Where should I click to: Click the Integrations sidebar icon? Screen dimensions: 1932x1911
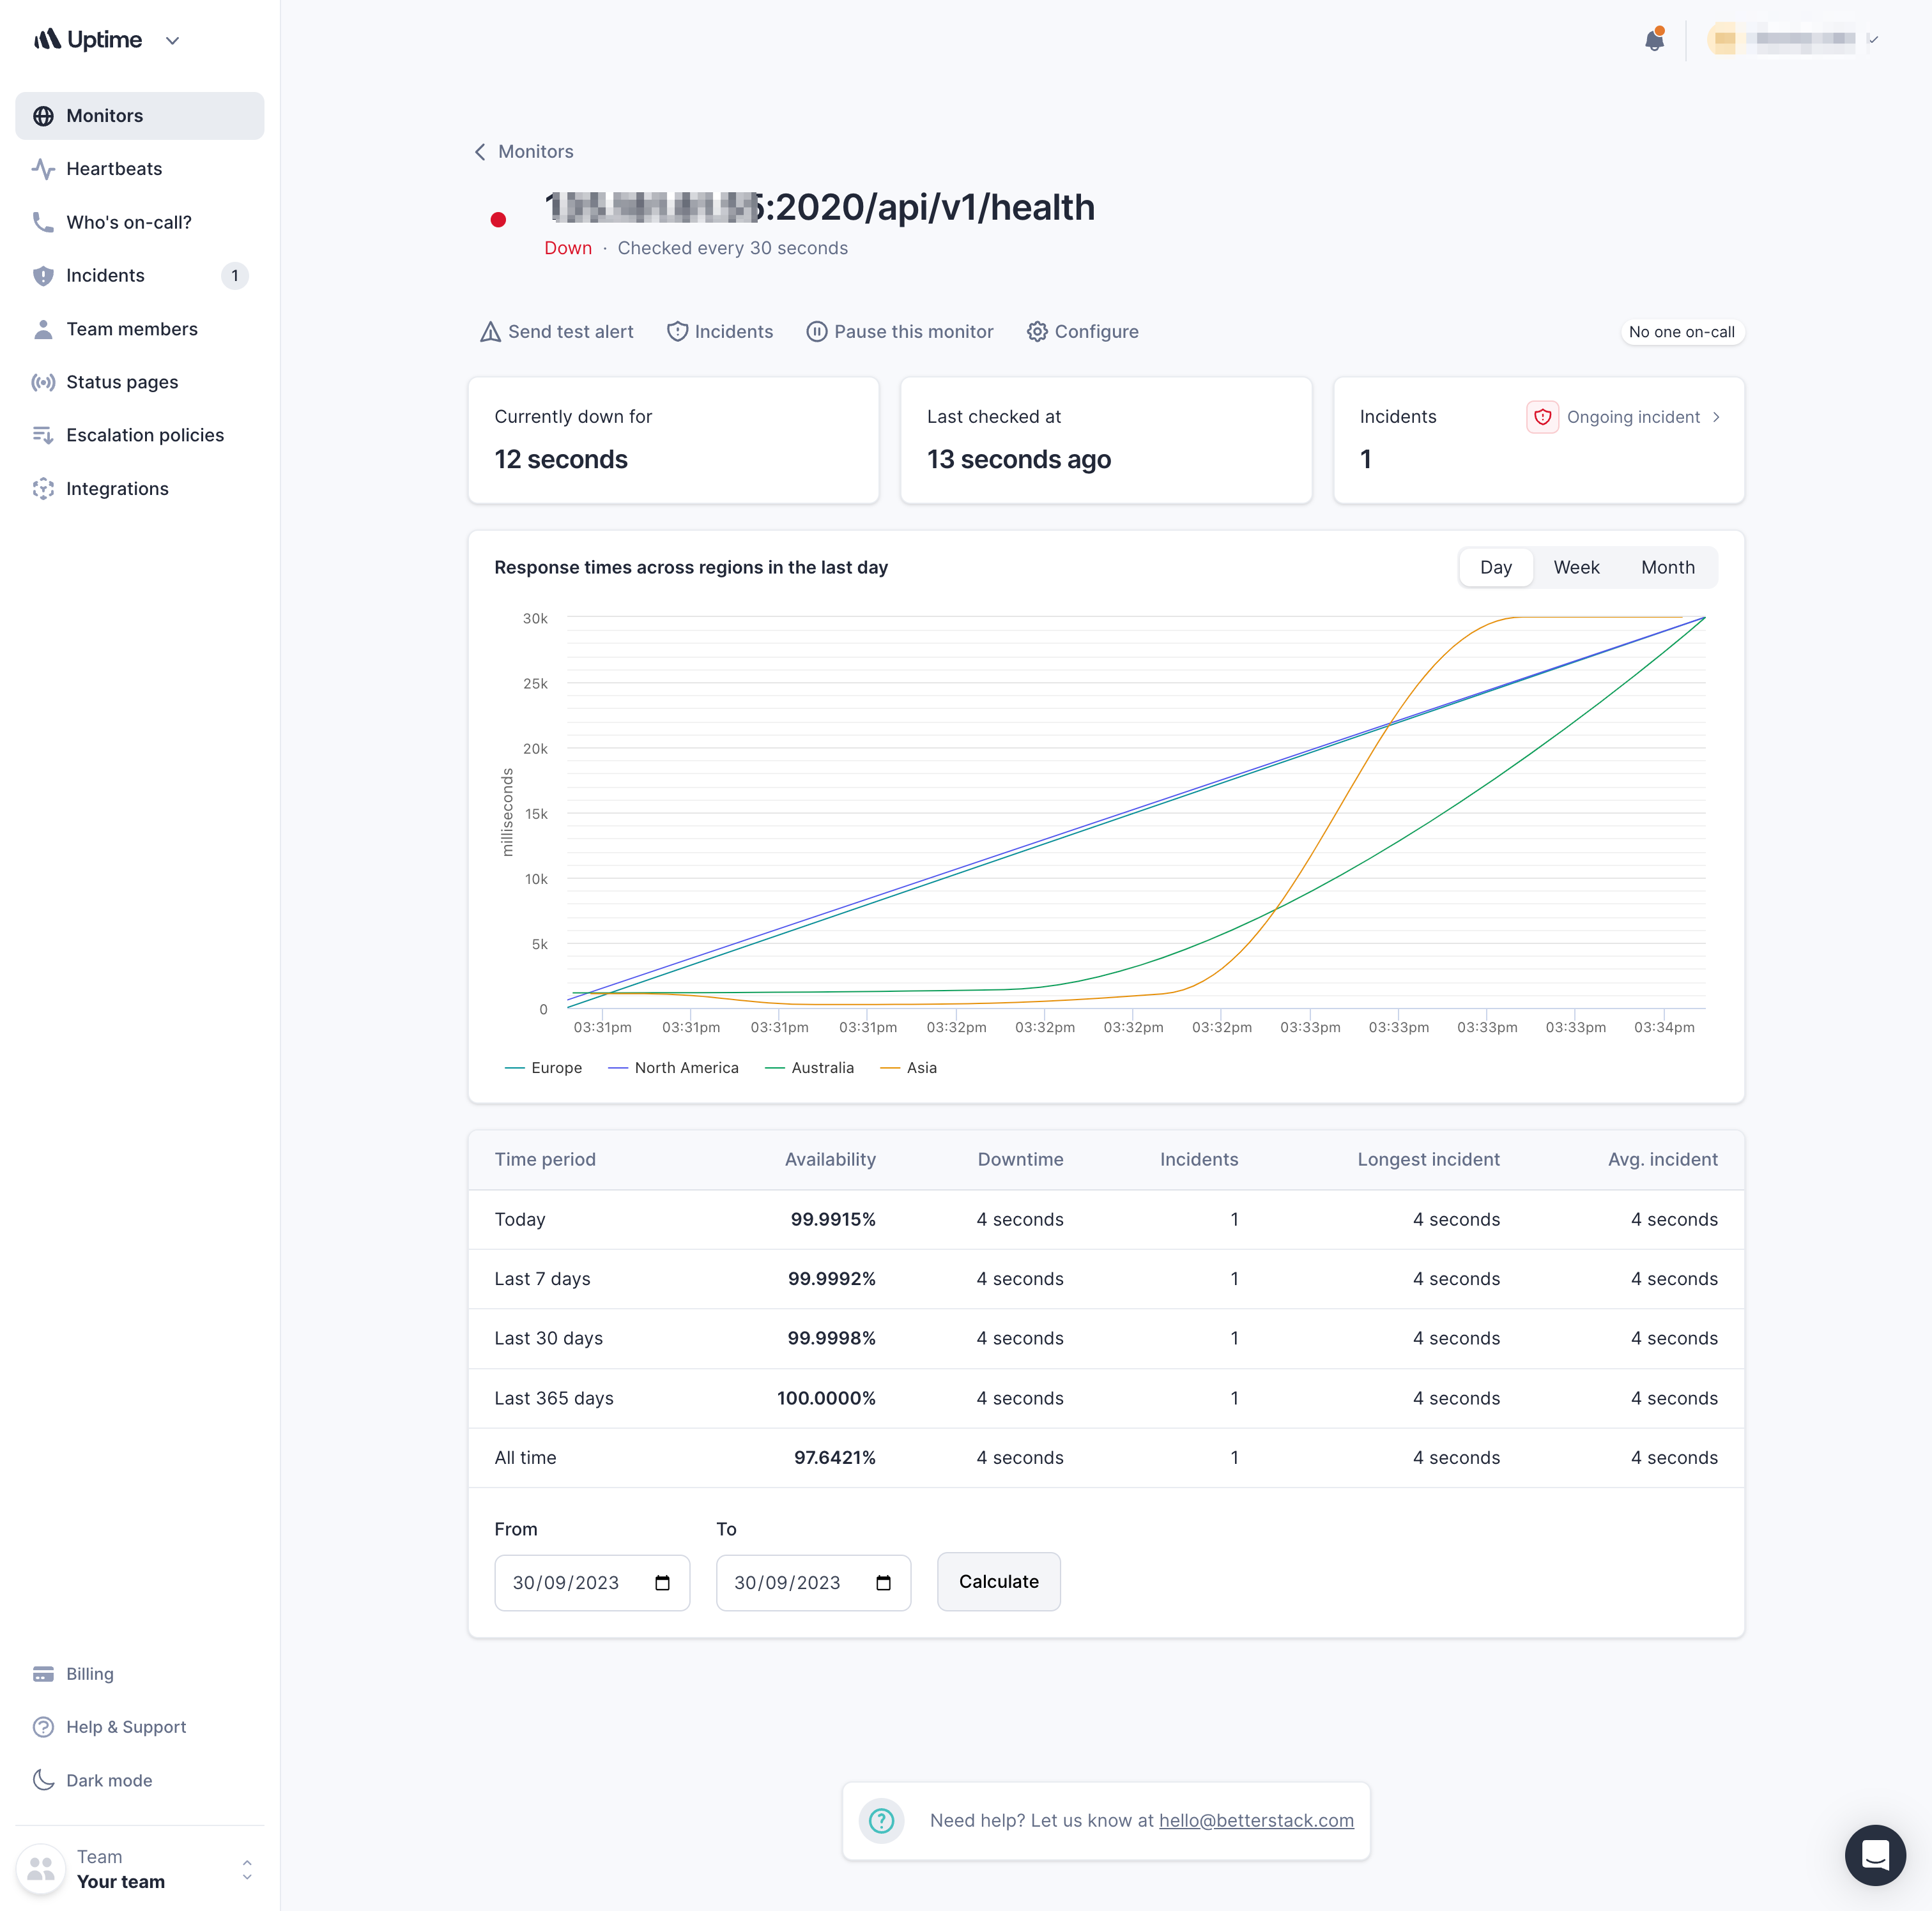pos(43,488)
